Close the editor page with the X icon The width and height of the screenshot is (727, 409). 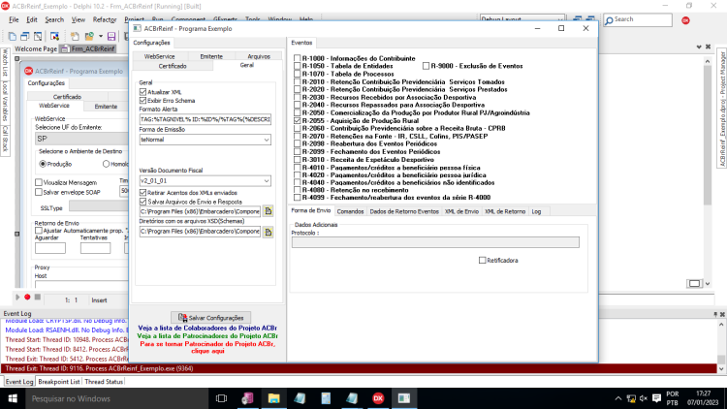point(708,47)
